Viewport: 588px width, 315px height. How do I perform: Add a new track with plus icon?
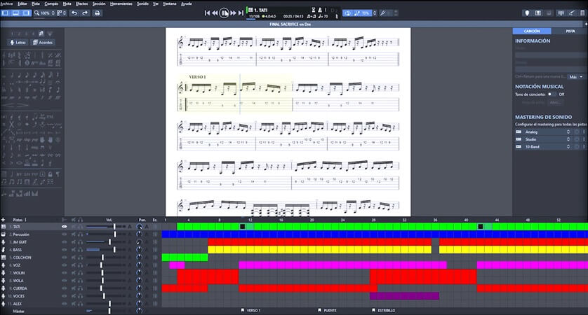3,220
